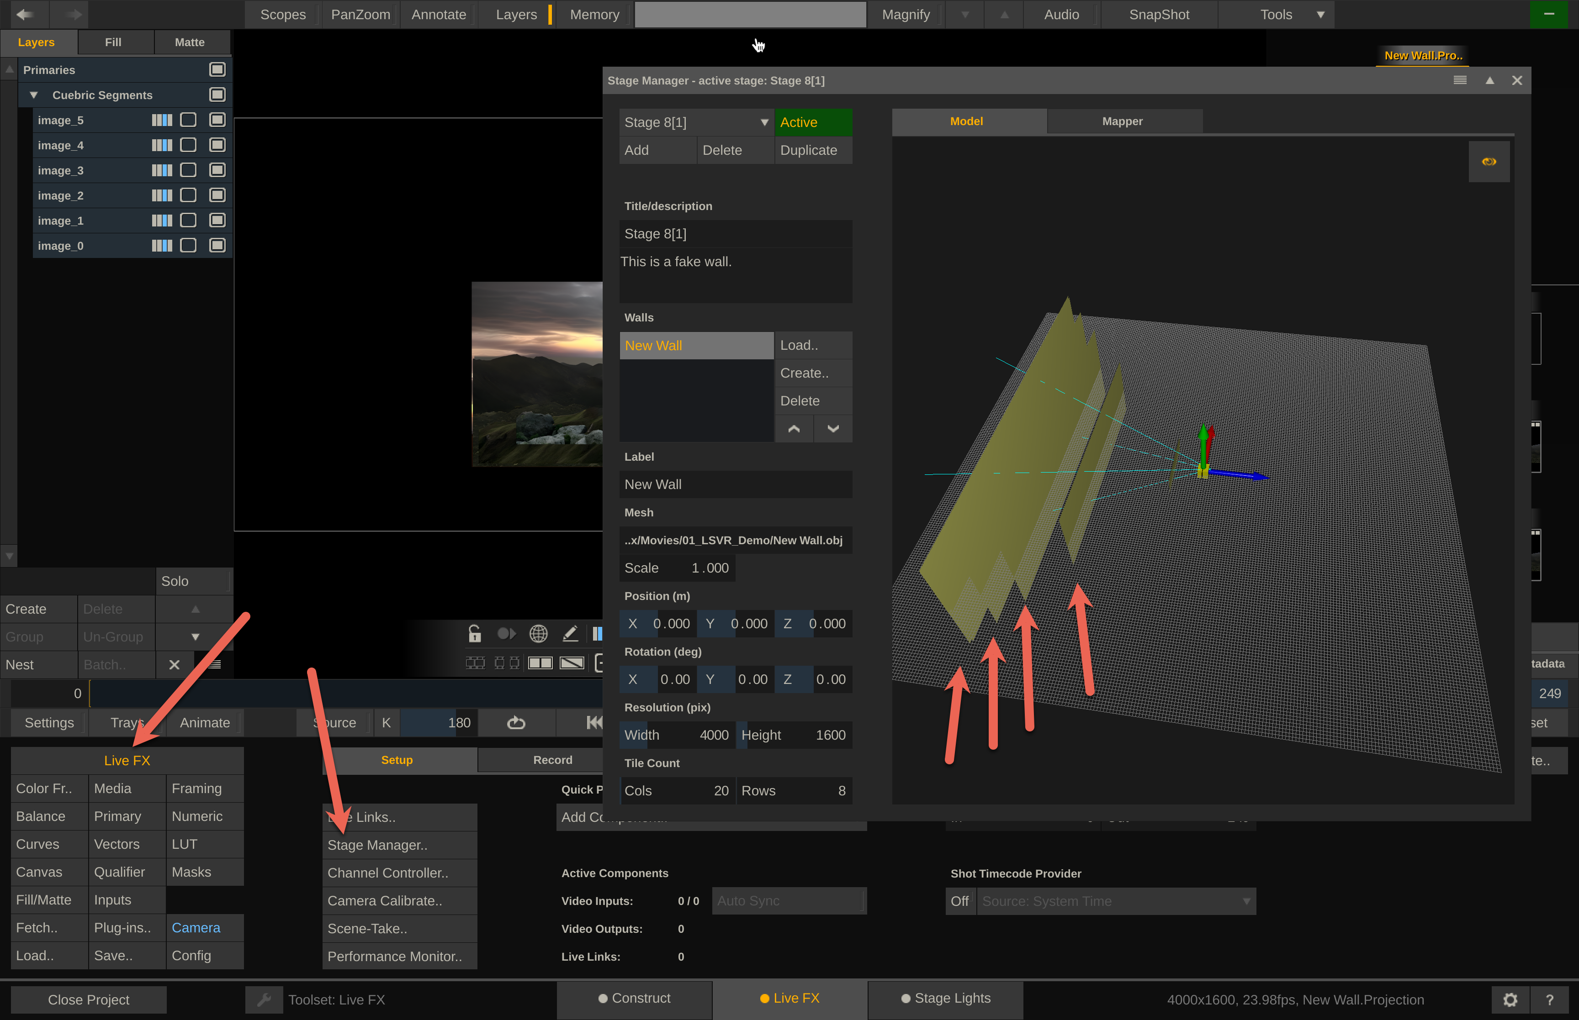
Task: Collapse the Cuebric Segments tree group
Action: click(34, 95)
